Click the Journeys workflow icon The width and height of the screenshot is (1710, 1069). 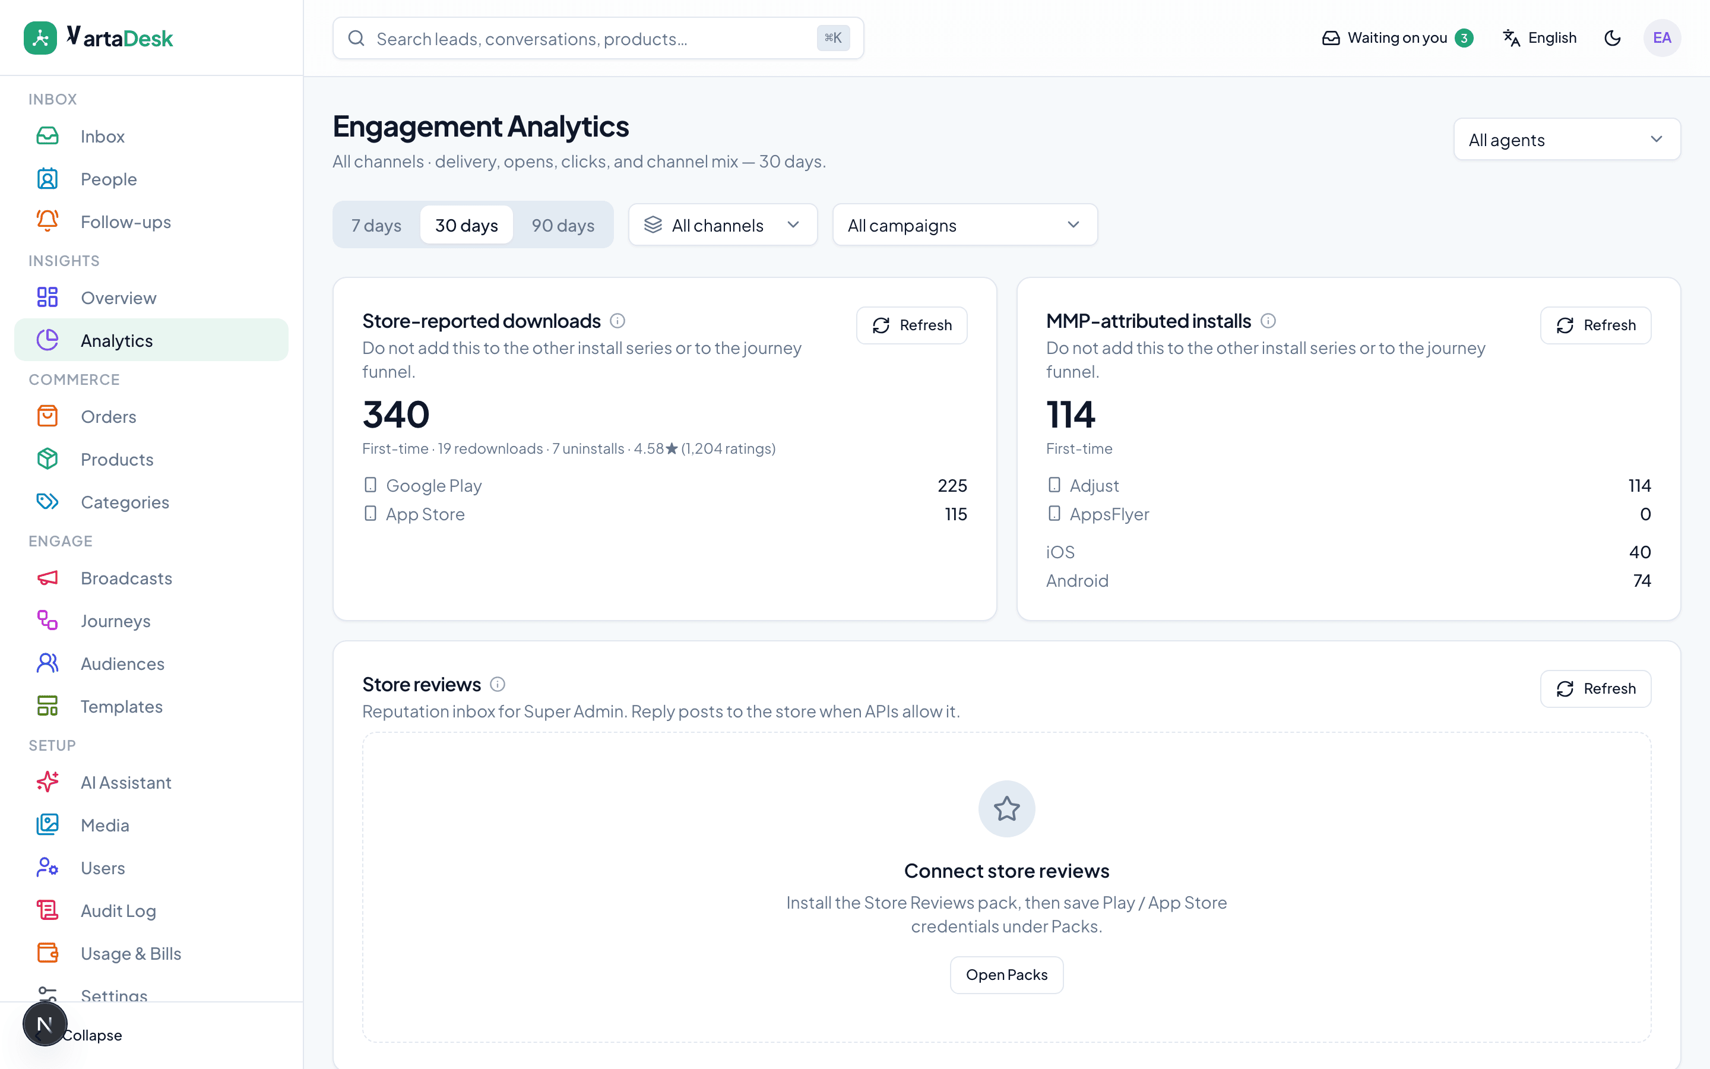47,621
